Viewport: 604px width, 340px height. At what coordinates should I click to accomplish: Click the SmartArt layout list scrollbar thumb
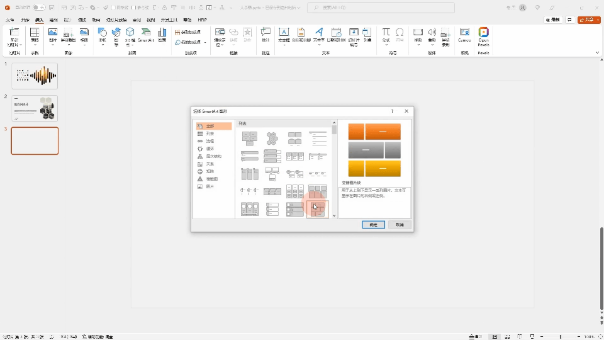click(x=334, y=130)
